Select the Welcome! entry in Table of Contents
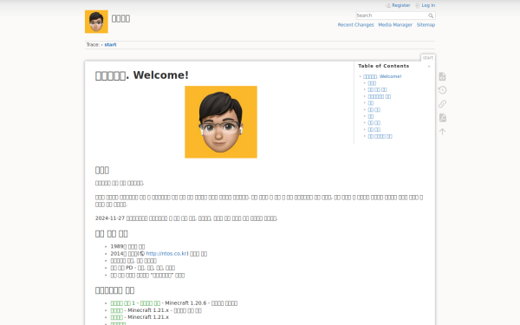The height and width of the screenshot is (325, 520). (x=382, y=76)
